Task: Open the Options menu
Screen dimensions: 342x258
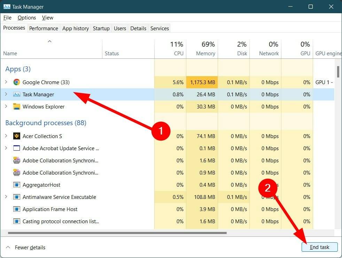Action: (x=26, y=17)
